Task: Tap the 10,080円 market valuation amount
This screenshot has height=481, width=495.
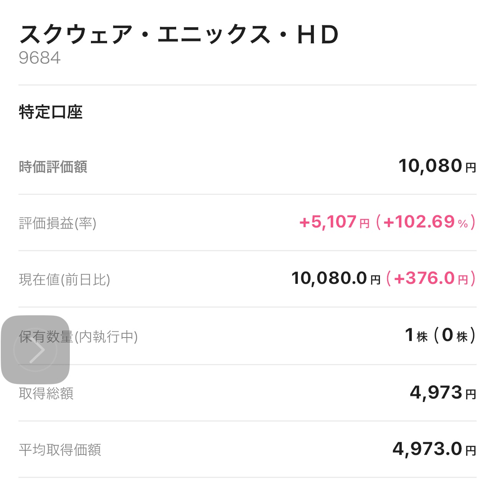Action: 437,166
